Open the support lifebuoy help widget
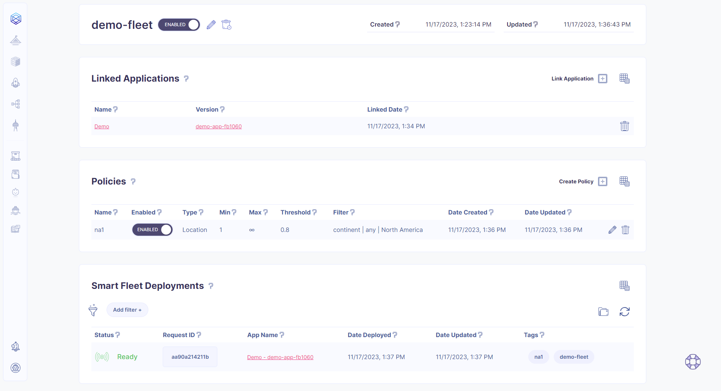721x391 pixels. (x=693, y=362)
